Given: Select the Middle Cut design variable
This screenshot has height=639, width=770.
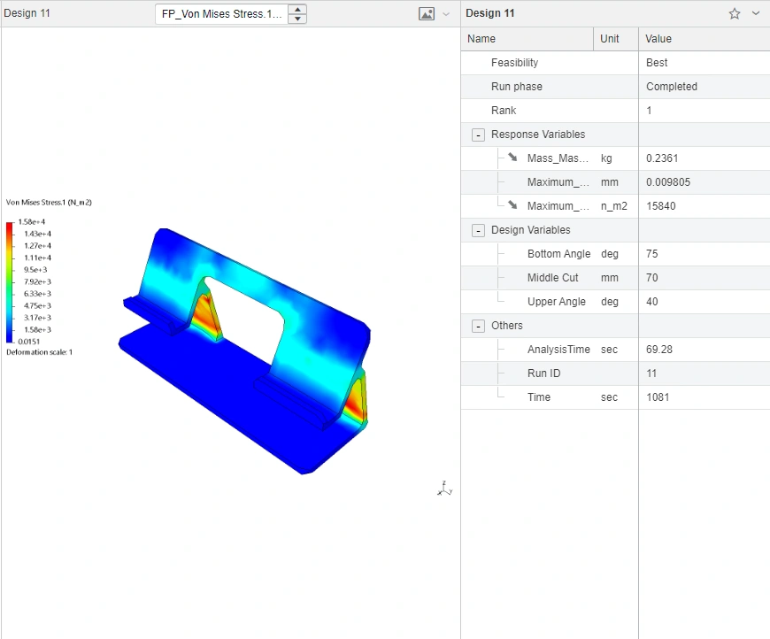Looking at the screenshot, I should [x=616, y=278].
